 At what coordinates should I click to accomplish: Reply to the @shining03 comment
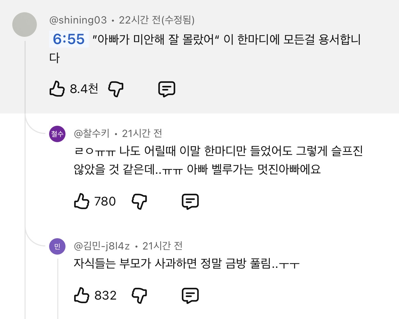167,89
